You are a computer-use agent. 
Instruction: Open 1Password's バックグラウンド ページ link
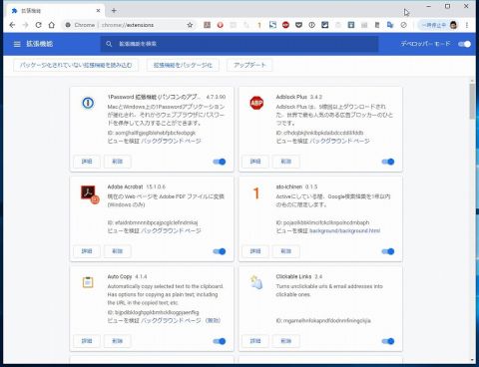pyautogui.click(x=172, y=141)
